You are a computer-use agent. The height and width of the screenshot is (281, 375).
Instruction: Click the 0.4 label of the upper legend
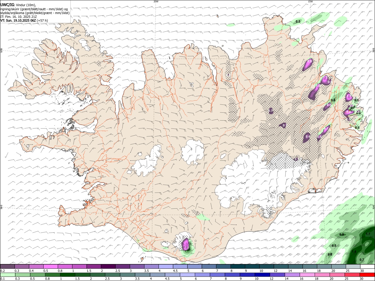pos(31,271)
